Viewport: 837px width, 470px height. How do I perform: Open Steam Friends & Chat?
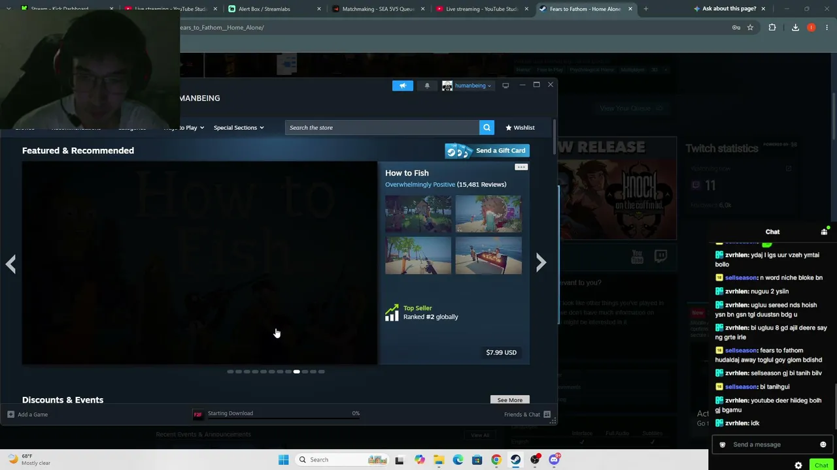pos(528,415)
